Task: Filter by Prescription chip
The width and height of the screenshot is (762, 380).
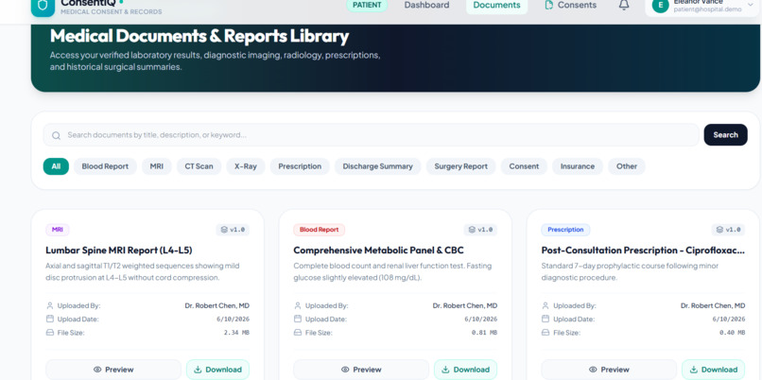Action: point(300,166)
